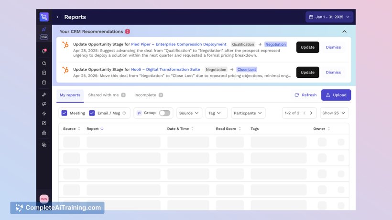Image resolution: width=392 pixels, height=220 pixels.
Task: Select the My reports tab
Action: pyautogui.click(x=70, y=95)
